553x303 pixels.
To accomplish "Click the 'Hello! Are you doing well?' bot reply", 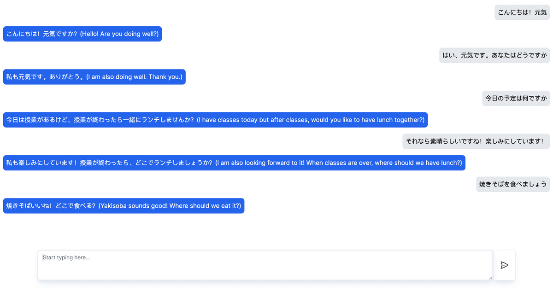I will 82,34.
